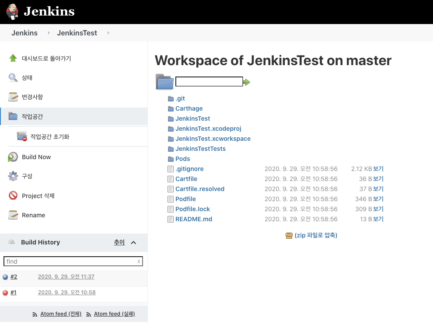
Task: Open the JenkinsTestTests folder link
Action: 200,149
